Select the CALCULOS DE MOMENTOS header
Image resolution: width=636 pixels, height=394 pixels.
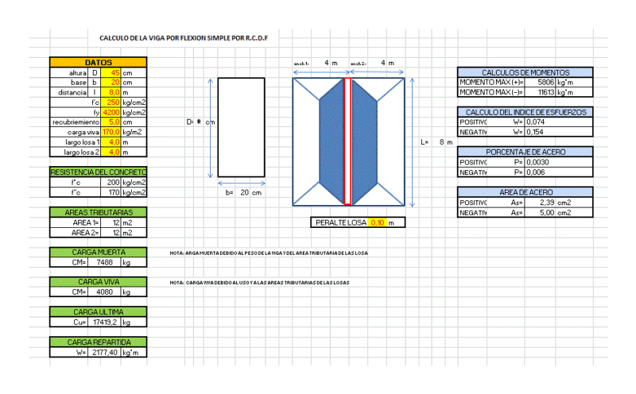click(x=525, y=72)
